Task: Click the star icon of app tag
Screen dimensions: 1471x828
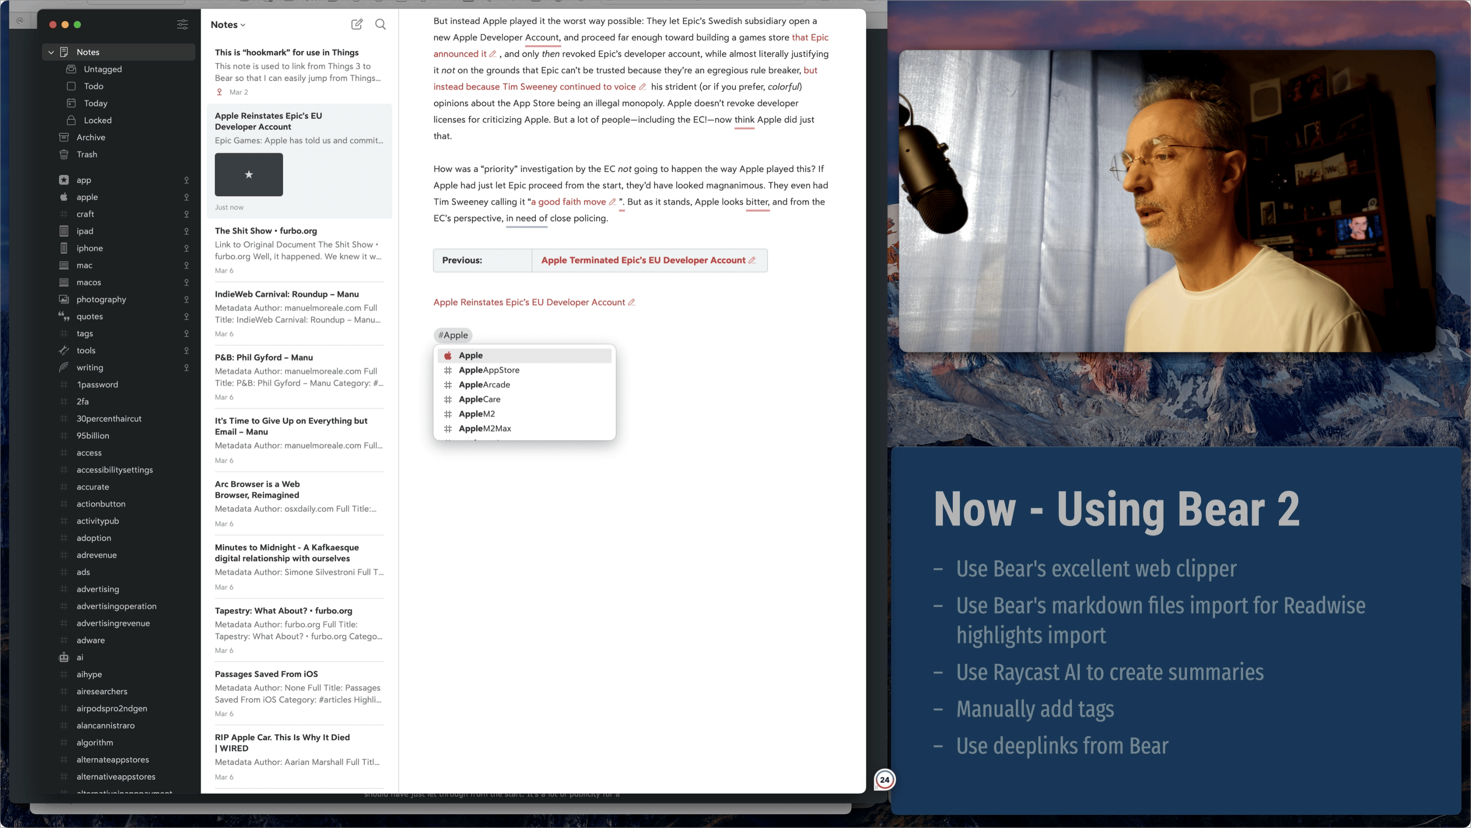Action: (64, 180)
